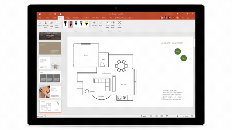232x130 pixels.
Task: Open the View tab
Action: pos(111,18)
